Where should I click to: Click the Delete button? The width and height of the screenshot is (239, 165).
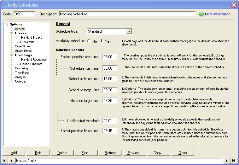coord(62,153)
